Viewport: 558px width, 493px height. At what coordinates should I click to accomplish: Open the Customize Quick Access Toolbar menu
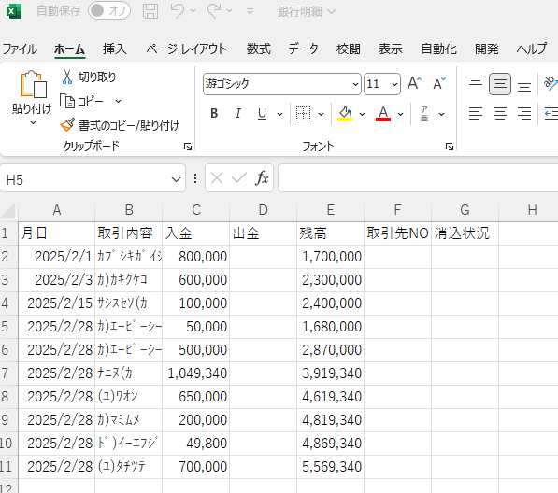tap(250, 11)
